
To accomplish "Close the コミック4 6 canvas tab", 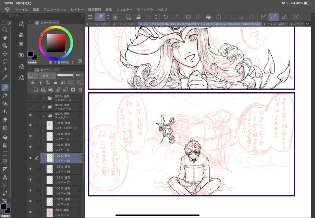I will [x=141, y=24].
